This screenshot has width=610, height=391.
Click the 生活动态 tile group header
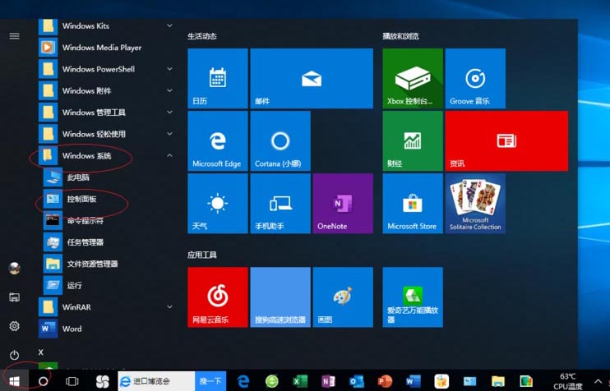[x=202, y=36]
